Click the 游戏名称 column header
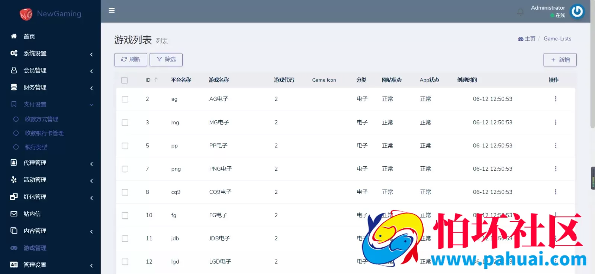 point(219,80)
